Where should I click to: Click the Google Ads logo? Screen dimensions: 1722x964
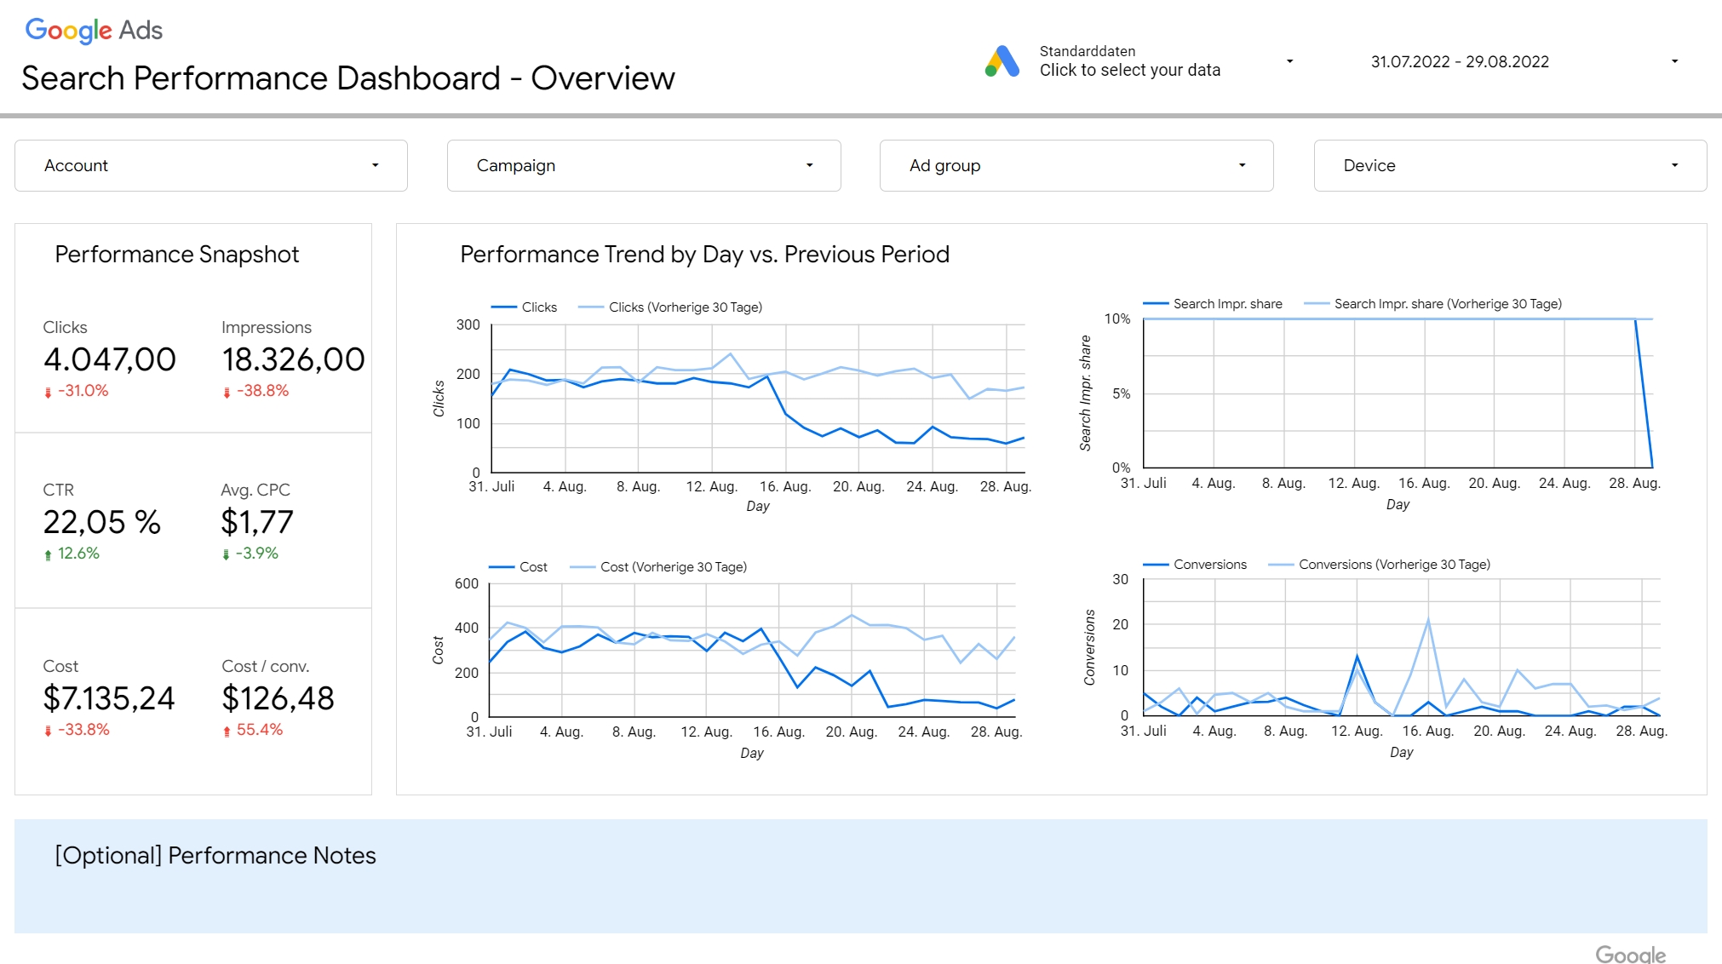94,31
